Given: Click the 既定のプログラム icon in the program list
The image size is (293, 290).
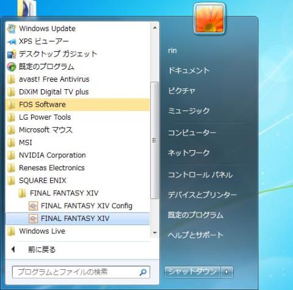Looking at the screenshot, I should point(11,67).
